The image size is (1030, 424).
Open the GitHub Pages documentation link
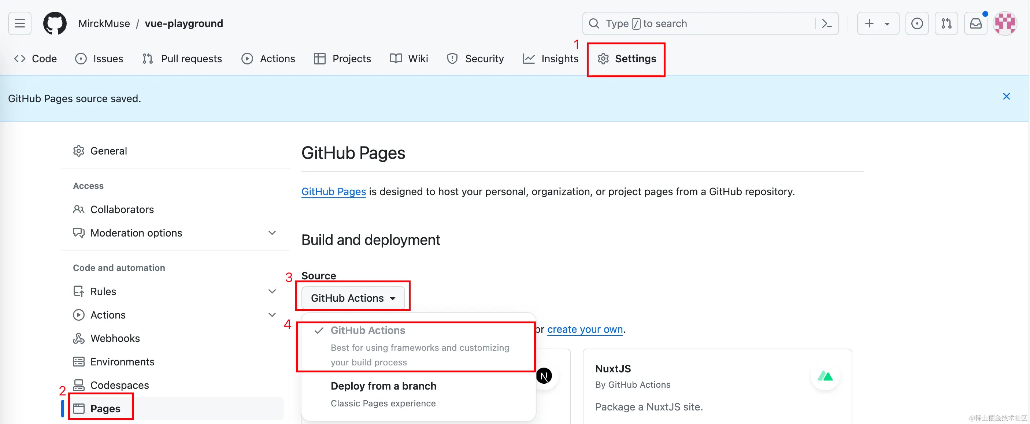click(x=333, y=191)
